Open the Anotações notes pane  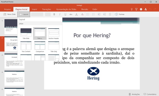click(x=134, y=94)
